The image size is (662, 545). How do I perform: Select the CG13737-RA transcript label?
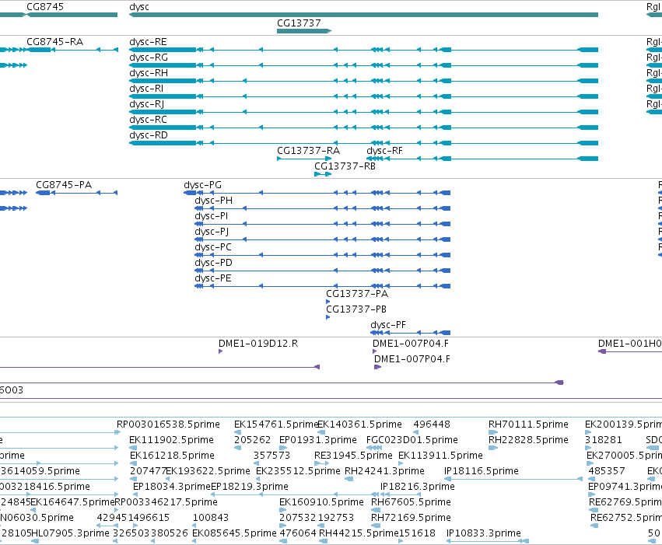tap(308, 151)
